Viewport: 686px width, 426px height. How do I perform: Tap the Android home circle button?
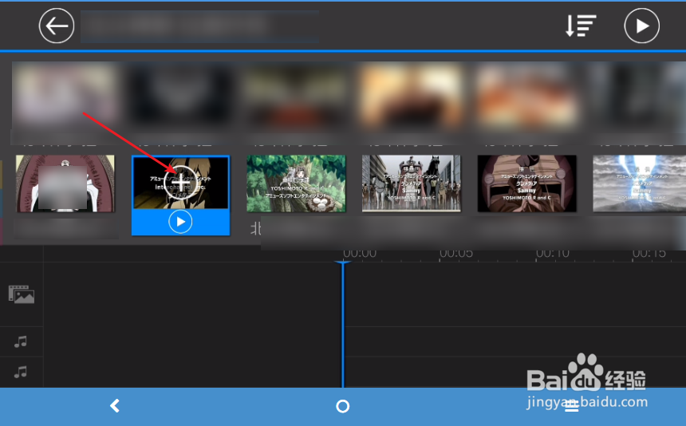(342, 406)
